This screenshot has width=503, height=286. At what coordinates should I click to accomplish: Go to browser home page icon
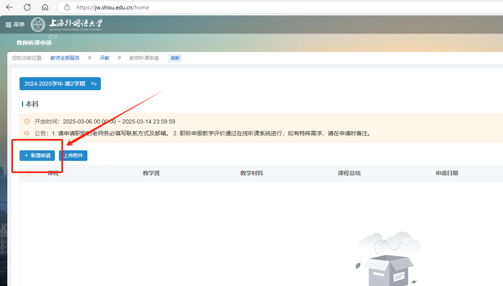click(x=45, y=7)
